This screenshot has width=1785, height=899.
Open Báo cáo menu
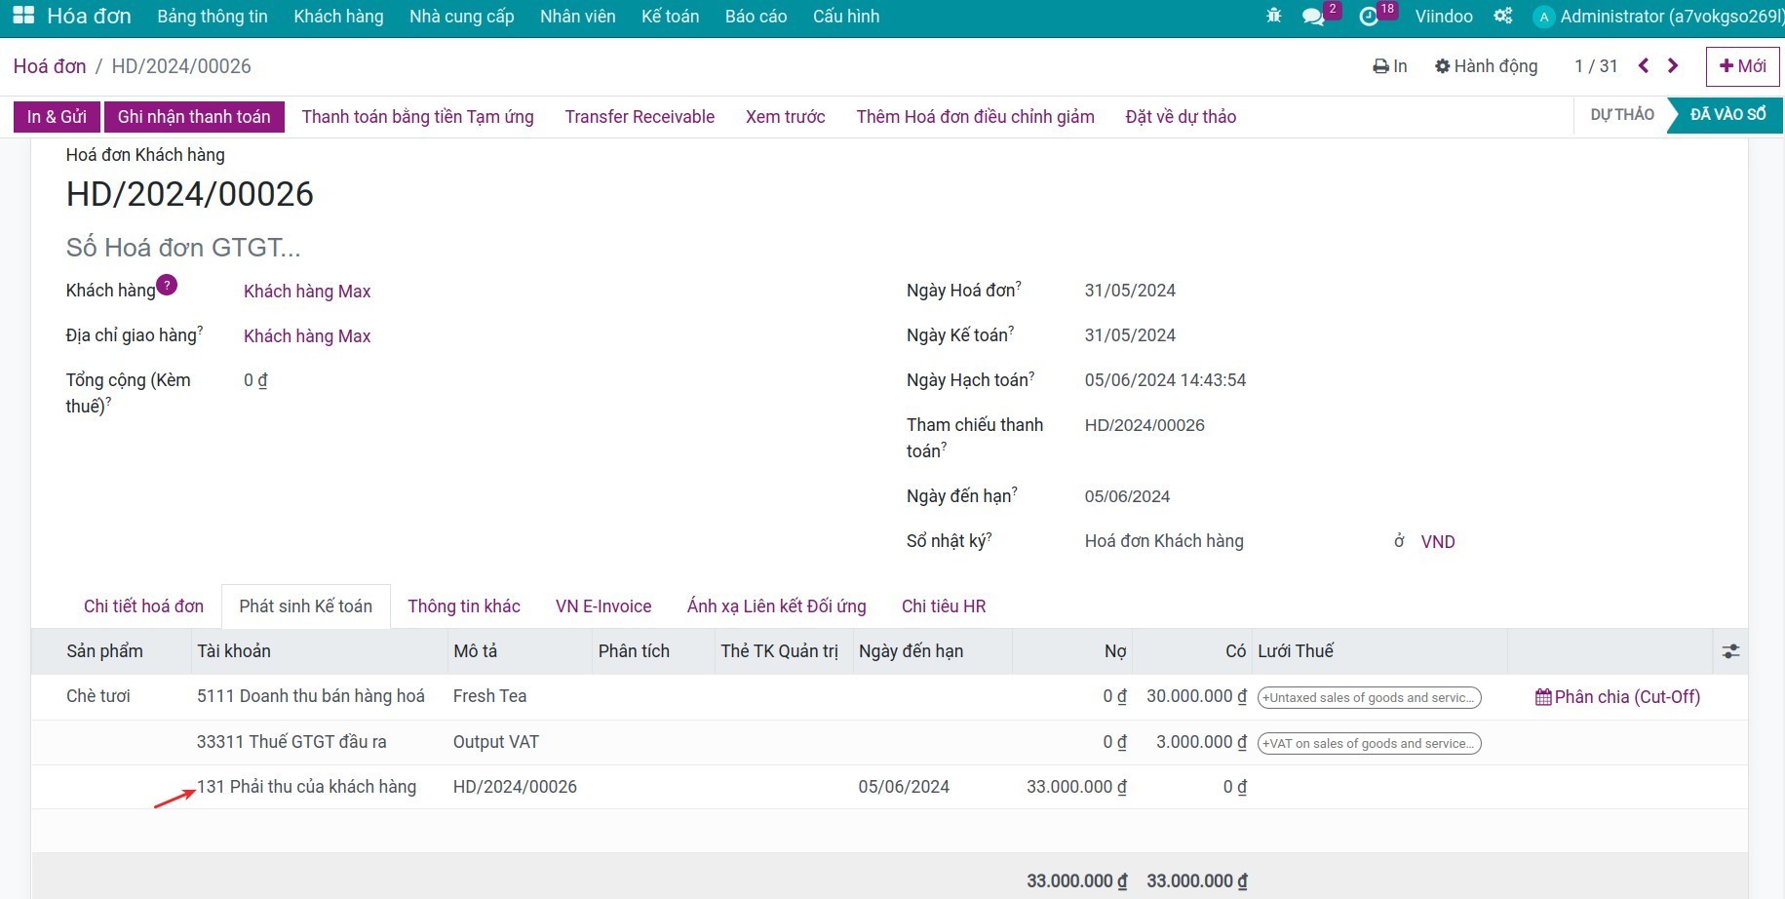[757, 17]
